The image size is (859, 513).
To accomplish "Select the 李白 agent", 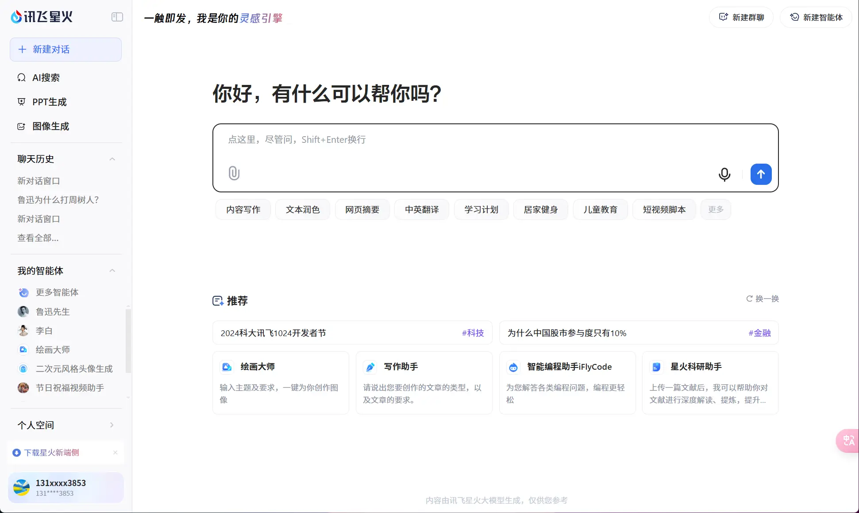I will 35,331.
